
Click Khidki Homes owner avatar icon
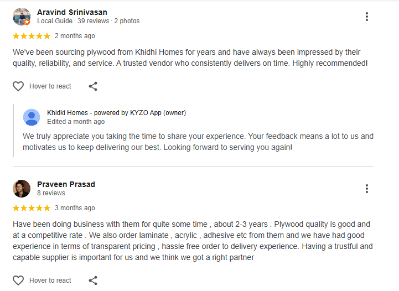[32, 117]
